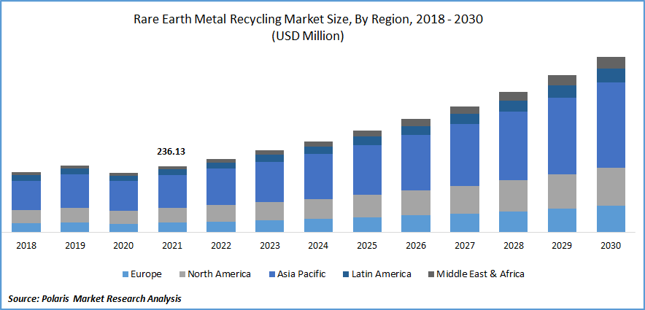This screenshot has width=645, height=310.
Task: Click the 2030 x-axis year label
Action: pyautogui.click(x=611, y=246)
